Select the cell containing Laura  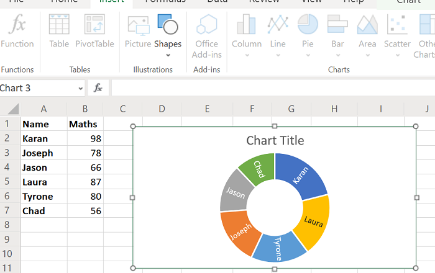point(44,182)
